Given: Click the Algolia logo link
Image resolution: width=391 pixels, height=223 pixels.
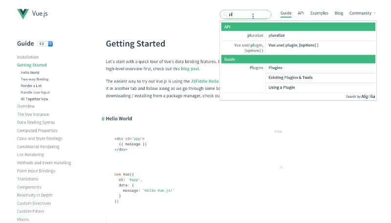Looking at the screenshot, I should (368, 96).
